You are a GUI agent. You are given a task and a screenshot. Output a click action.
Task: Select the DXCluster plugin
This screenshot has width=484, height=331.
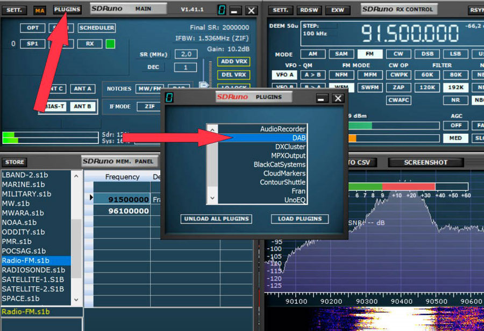[x=262, y=147]
